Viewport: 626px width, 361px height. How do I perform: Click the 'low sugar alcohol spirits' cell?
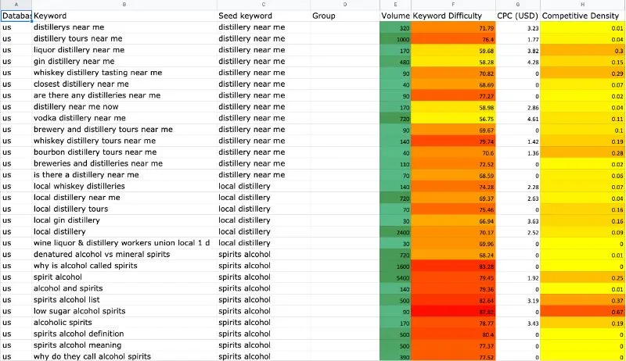click(x=124, y=311)
